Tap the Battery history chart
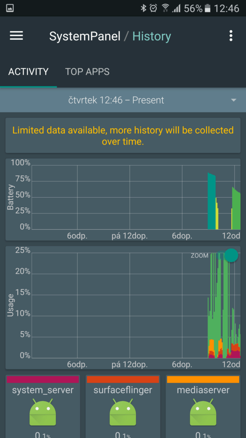246x438 pixels. (123, 199)
